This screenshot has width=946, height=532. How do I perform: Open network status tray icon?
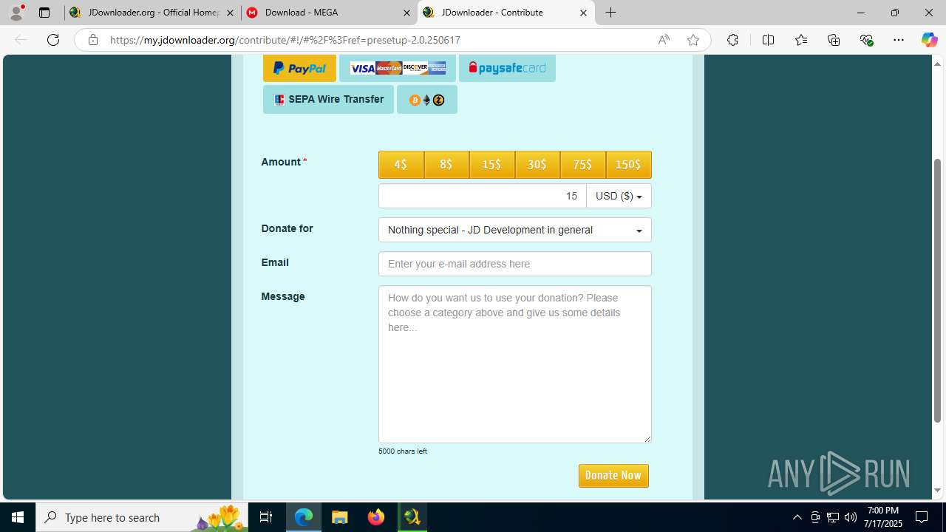click(833, 517)
